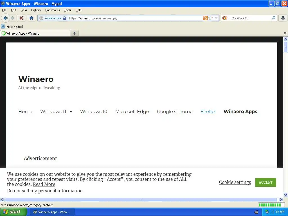The width and height of the screenshot is (288, 216).
Task: Open the URL history dropdown arrow
Action: pos(216,18)
